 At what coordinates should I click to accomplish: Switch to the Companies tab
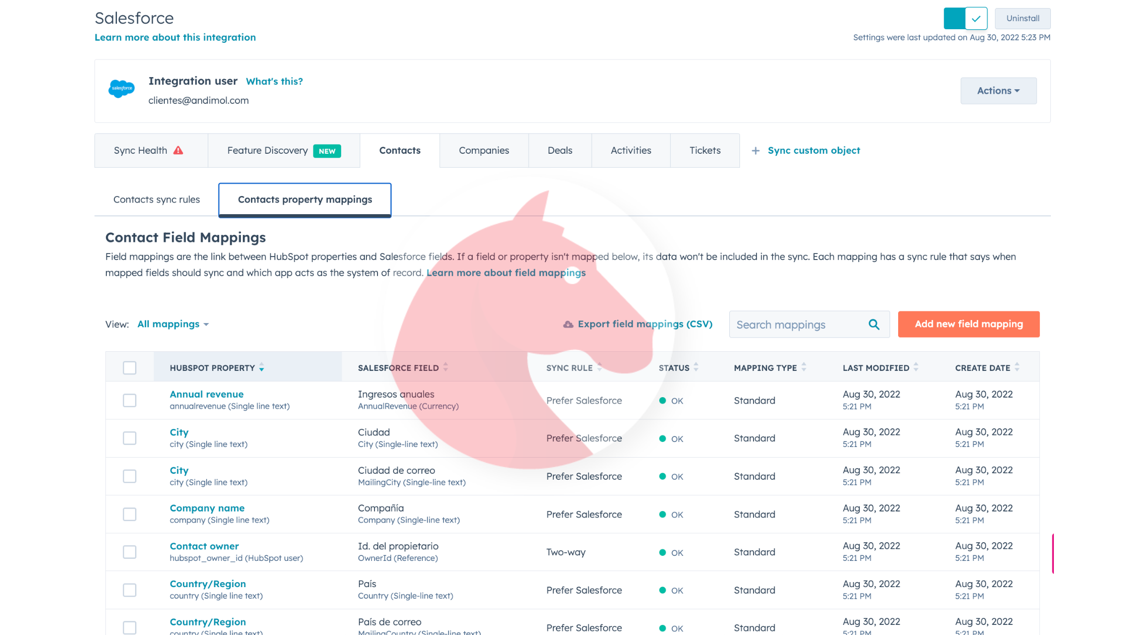coord(484,151)
